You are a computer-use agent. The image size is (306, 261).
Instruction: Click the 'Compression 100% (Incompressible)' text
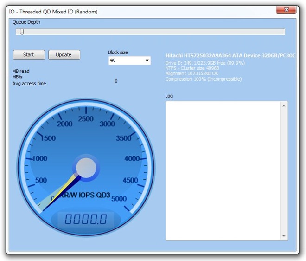click(204, 79)
